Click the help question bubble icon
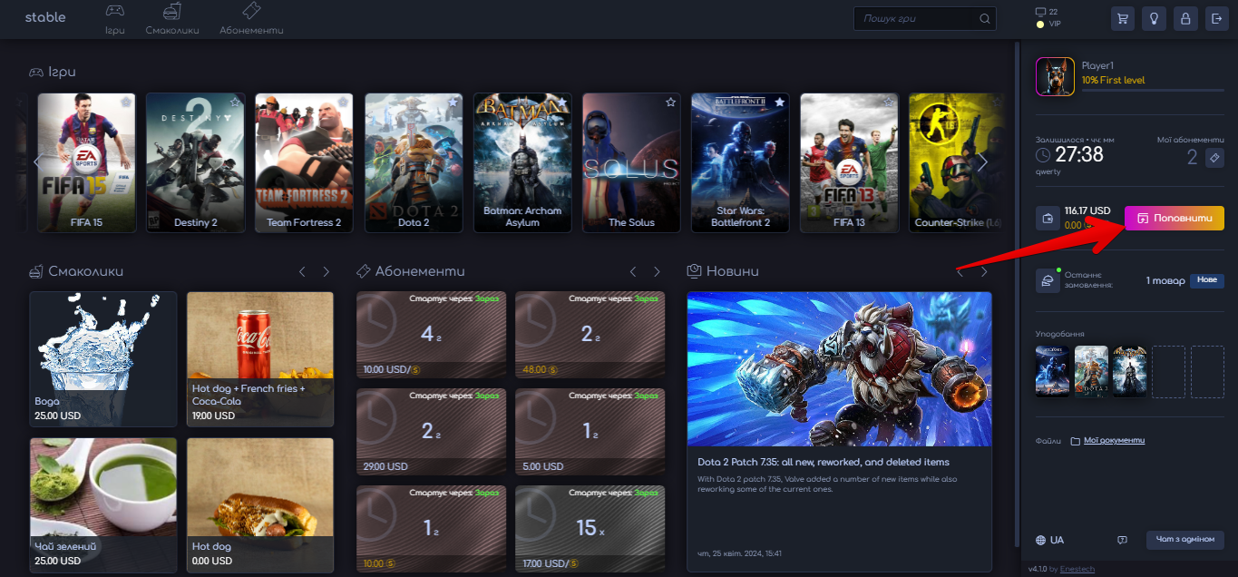 (x=1122, y=540)
